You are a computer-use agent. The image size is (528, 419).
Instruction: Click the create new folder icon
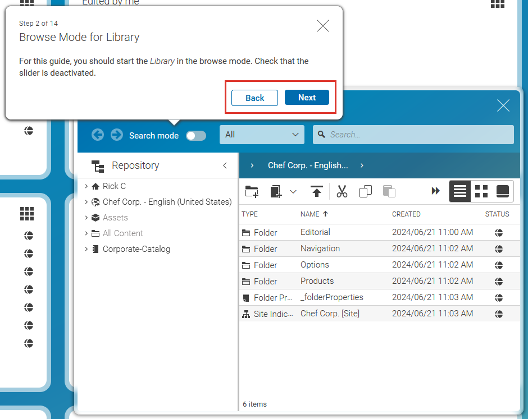pyautogui.click(x=252, y=191)
